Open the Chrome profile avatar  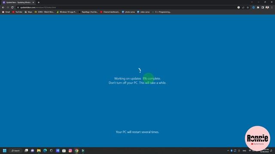coord(267,8)
